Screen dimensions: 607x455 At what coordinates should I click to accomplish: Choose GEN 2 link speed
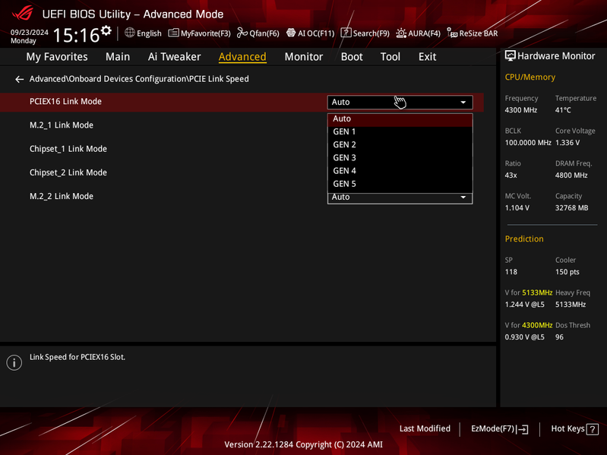click(x=400, y=145)
